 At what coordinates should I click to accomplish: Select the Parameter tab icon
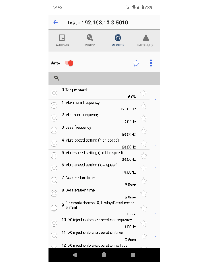tap(118, 38)
